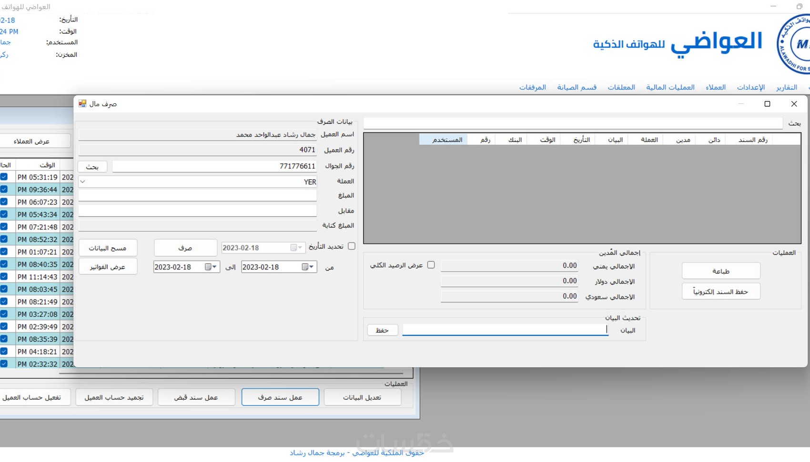Click the عرض الفواتير button
The height and width of the screenshot is (462, 810).
coord(108,267)
